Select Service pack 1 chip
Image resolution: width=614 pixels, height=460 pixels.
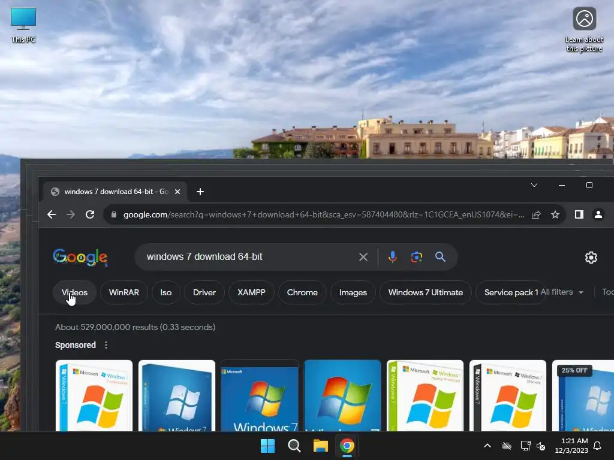[510, 292]
